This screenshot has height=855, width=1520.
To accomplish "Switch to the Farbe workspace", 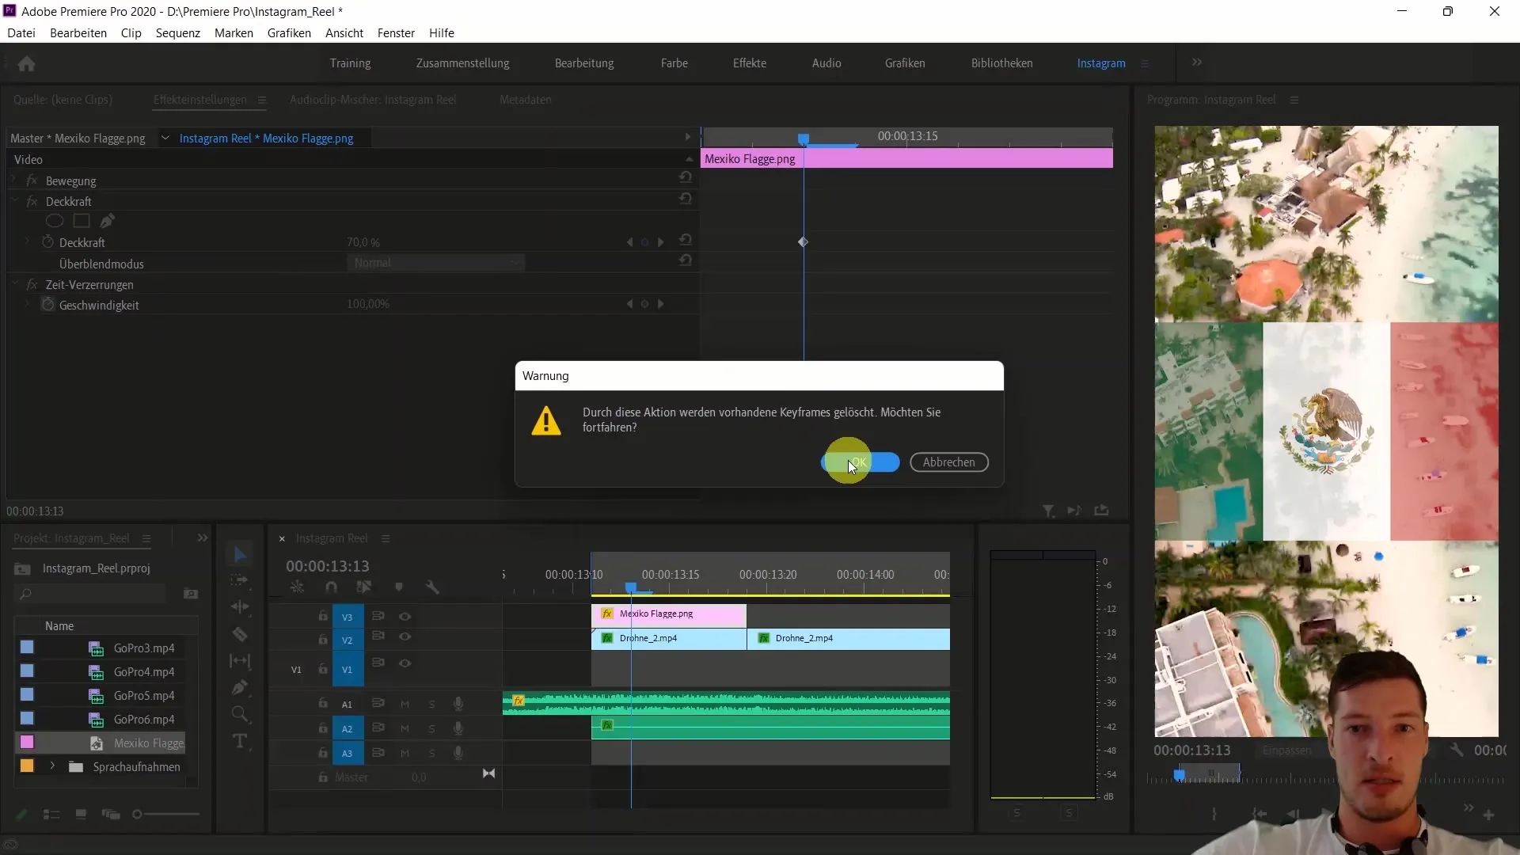I will [x=674, y=63].
